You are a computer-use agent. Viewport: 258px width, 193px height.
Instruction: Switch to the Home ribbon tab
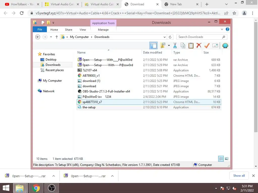click(x=54, y=30)
